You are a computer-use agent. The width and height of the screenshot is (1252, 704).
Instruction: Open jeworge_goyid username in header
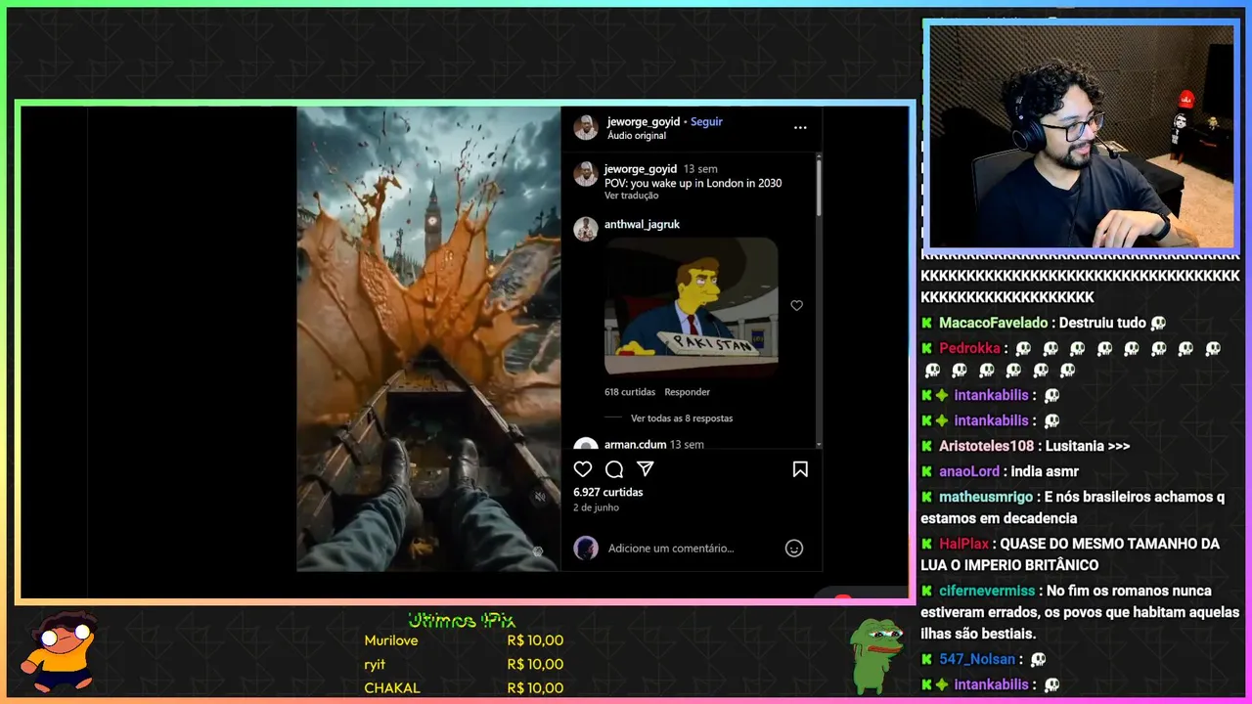(642, 122)
